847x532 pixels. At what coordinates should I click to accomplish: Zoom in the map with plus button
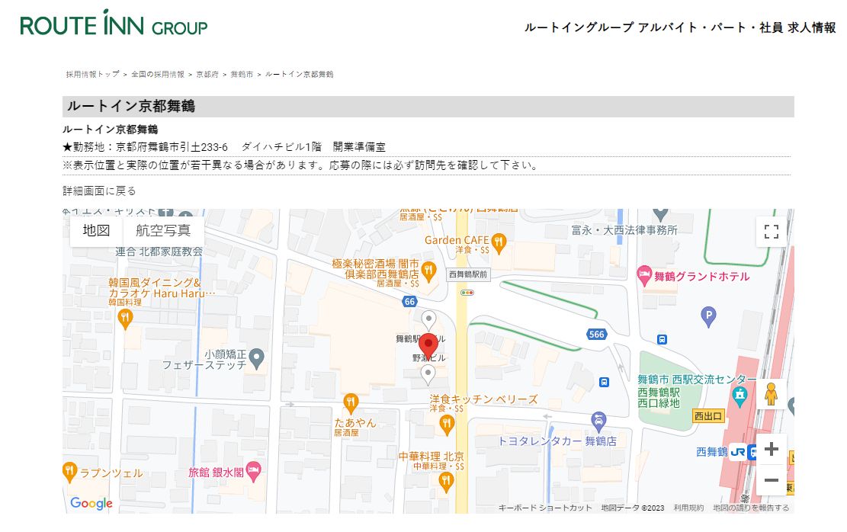pos(772,450)
